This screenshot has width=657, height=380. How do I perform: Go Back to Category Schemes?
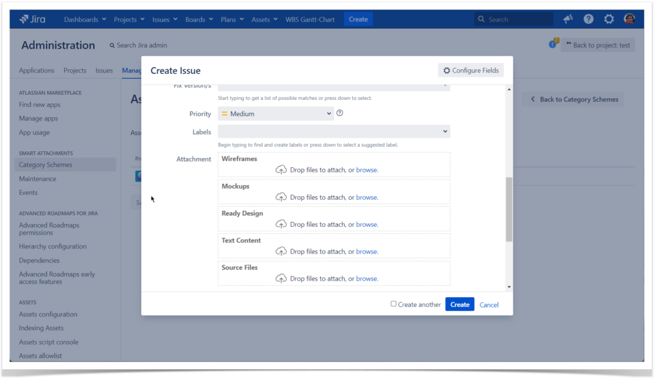point(573,99)
